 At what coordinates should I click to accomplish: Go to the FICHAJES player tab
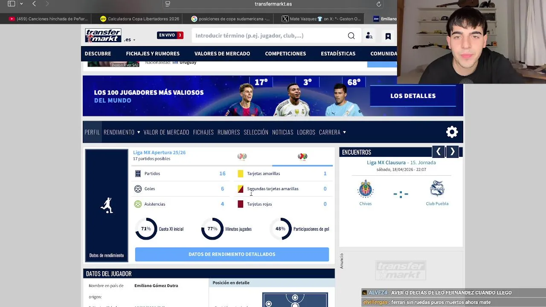click(203, 132)
